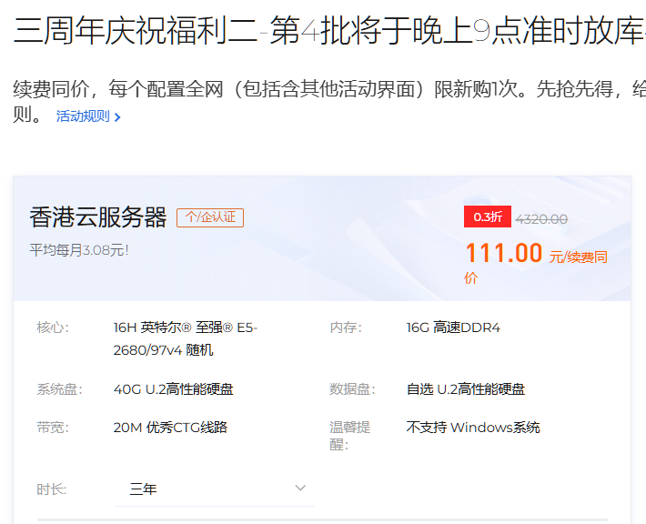This screenshot has height=524, width=646.
Task: Click the text 平均每月3.08元!
Action: (79, 250)
